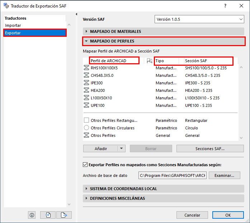Close the Traductor de Exportación SAF dialog
This screenshot has height=223, width=250.
[241, 6]
